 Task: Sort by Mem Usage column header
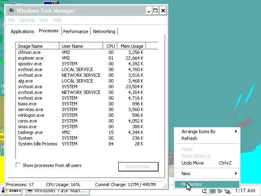click(131, 46)
